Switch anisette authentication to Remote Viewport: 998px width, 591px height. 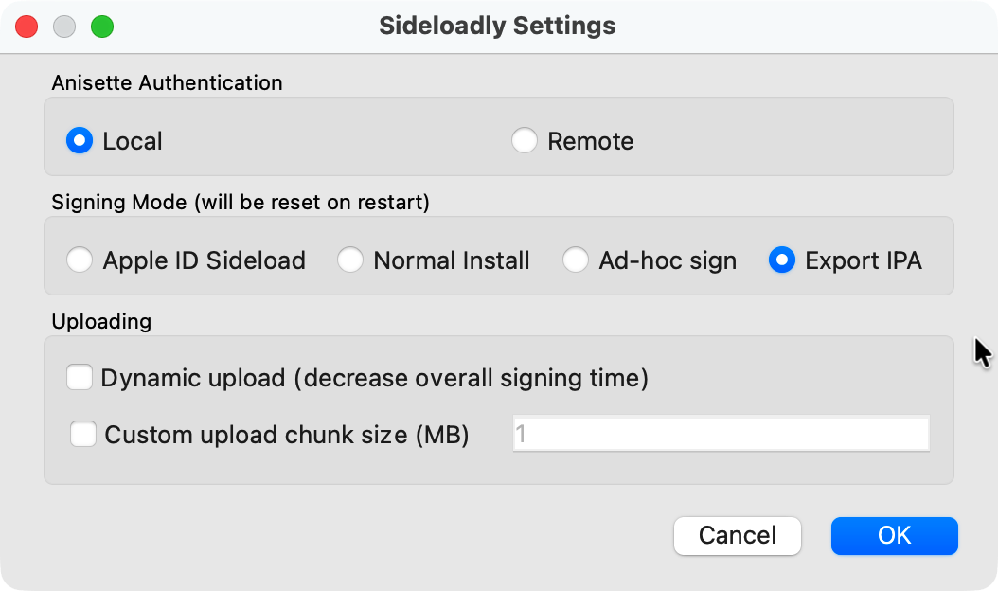coord(525,141)
